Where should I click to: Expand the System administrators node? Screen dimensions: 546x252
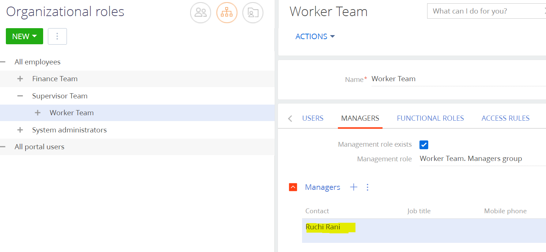click(20, 130)
